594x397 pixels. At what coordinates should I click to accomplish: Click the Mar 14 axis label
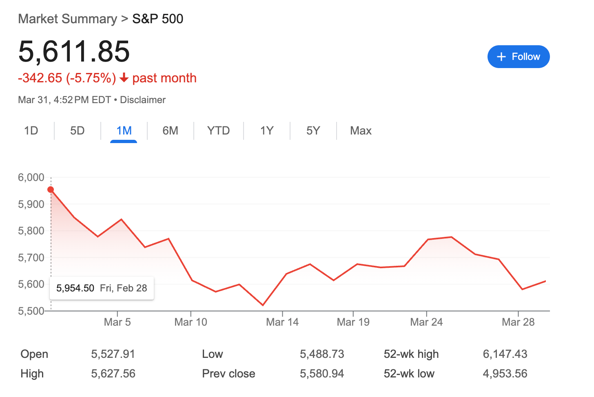[x=282, y=322]
